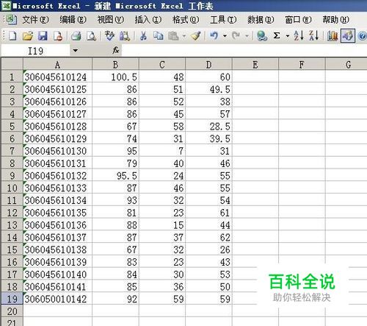Open the 插入(I) menu
This screenshot has height=326, width=367.
(x=148, y=20)
